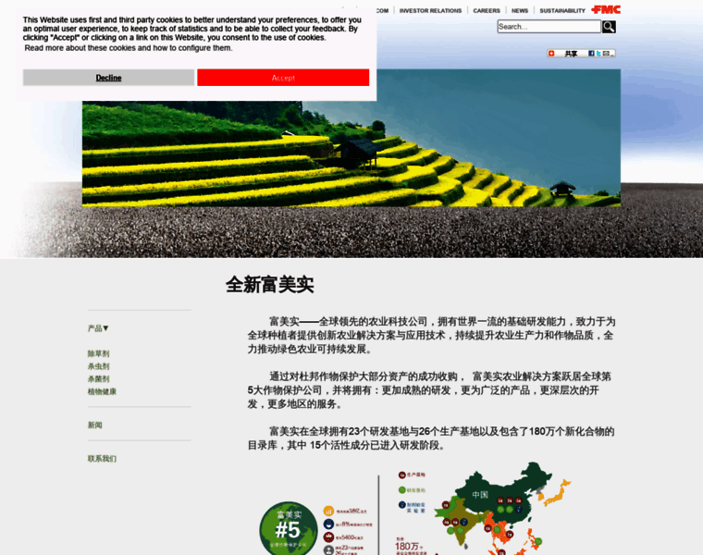Click the terraced rice field banner image
Viewport: 703px width, 555px height.
(351, 138)
